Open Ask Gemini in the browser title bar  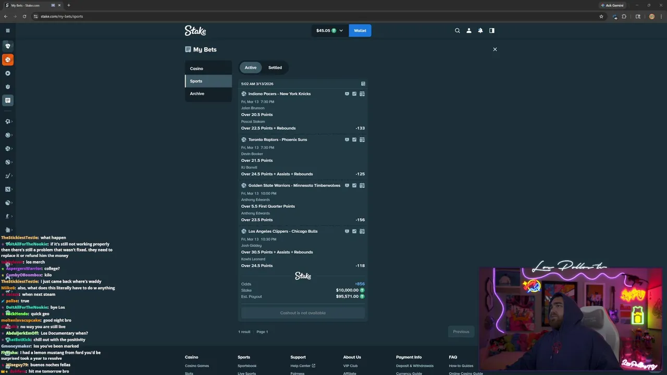tap(612, 5)
